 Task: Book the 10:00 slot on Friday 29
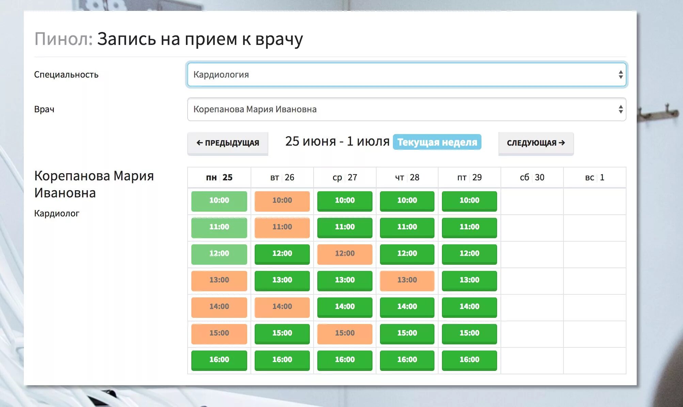[470, 201]
